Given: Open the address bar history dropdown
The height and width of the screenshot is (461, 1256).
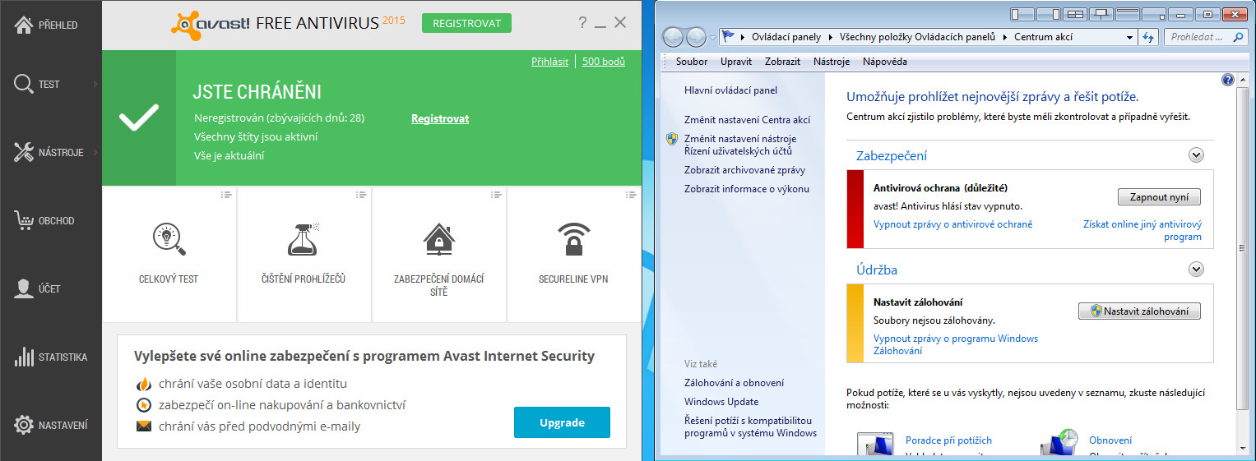Looking at the screenshot, I should (1130, 37).
